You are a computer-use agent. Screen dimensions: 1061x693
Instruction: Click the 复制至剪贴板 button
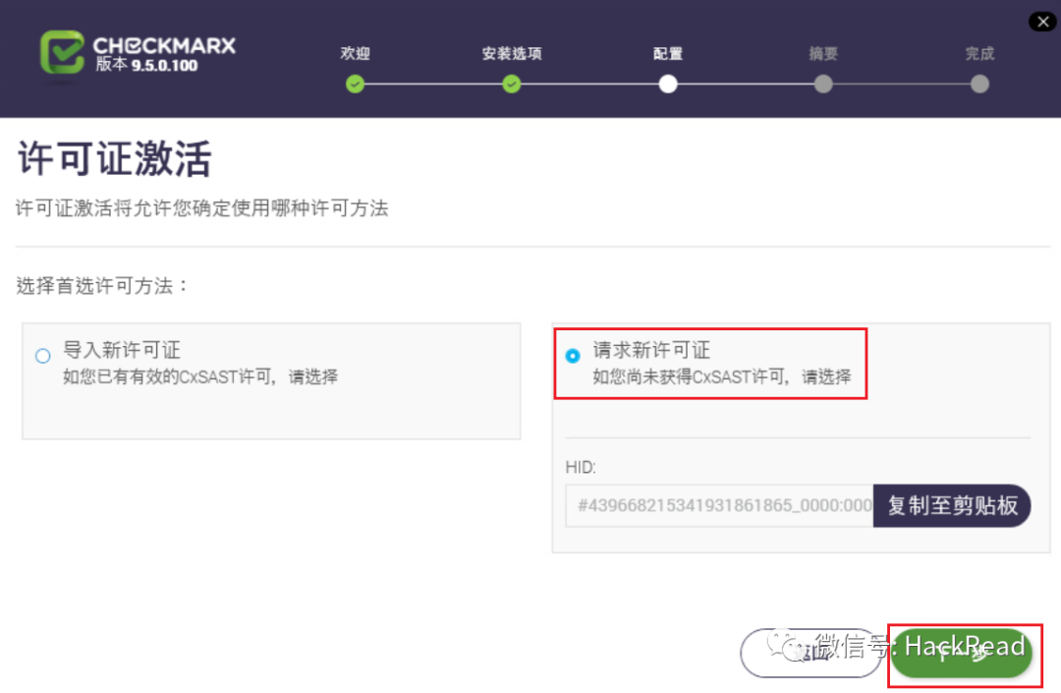[x=951, y=505]
